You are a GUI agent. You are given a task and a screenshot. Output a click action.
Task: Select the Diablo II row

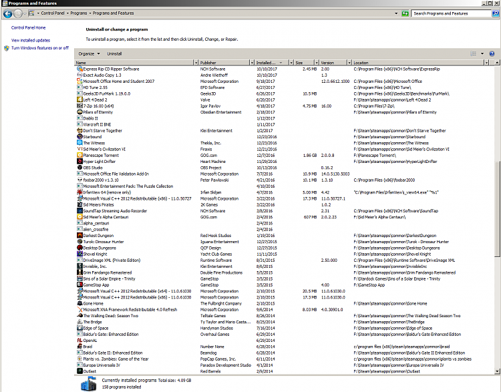[x=285, y=118]
